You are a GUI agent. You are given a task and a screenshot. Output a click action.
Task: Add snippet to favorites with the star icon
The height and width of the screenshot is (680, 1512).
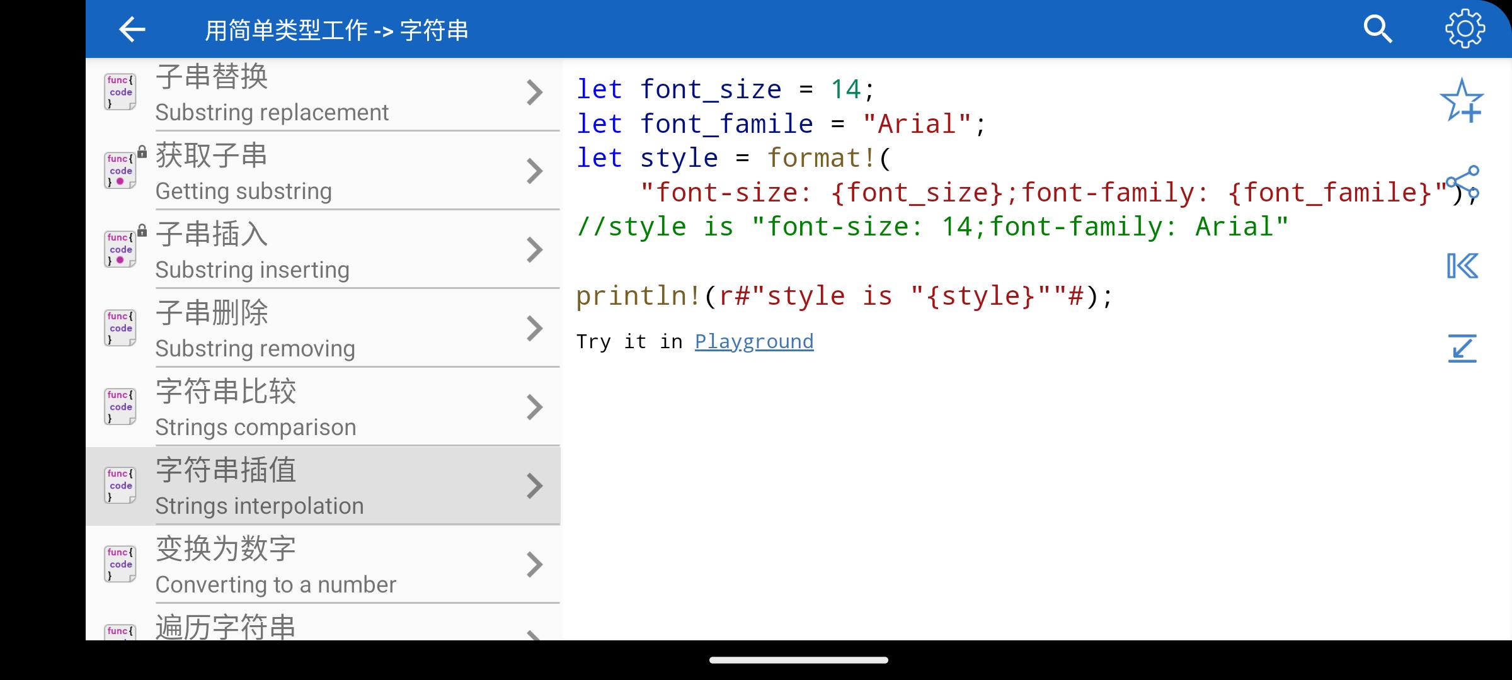(1462, 101)
